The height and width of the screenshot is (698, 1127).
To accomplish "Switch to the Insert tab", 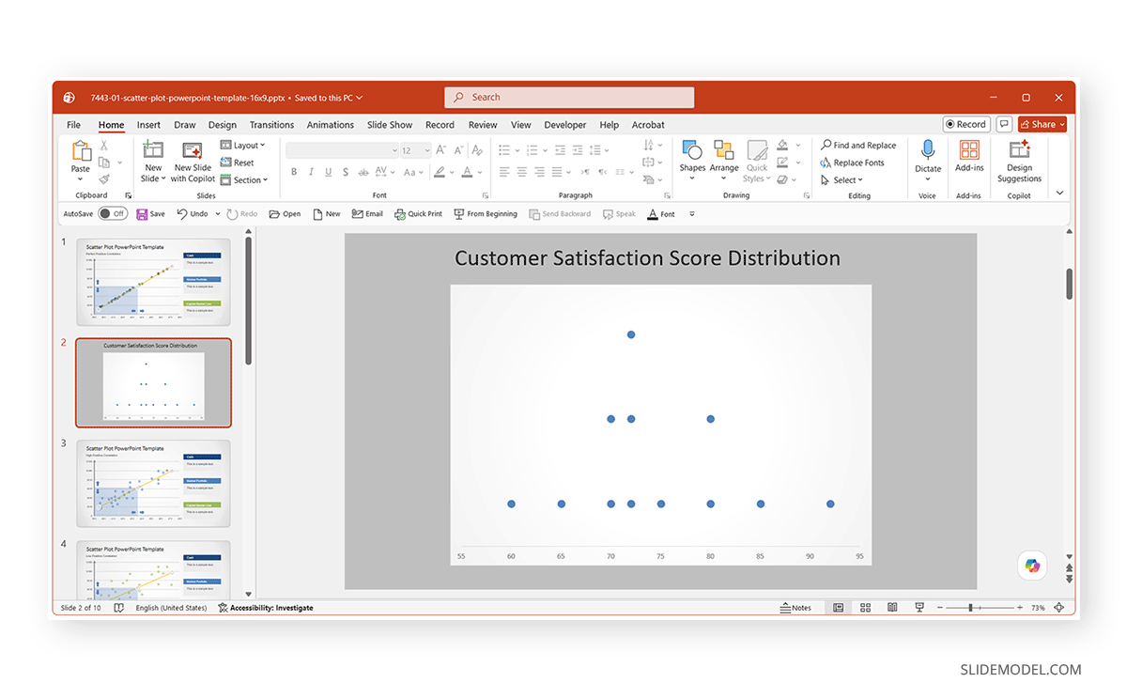I will coord(148,125).
